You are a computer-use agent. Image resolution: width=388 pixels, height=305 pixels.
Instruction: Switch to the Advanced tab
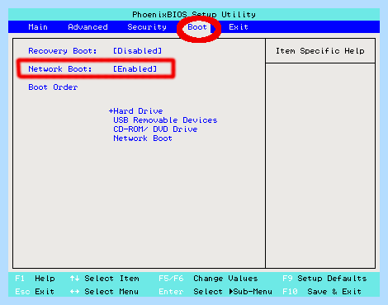point(88,27)
